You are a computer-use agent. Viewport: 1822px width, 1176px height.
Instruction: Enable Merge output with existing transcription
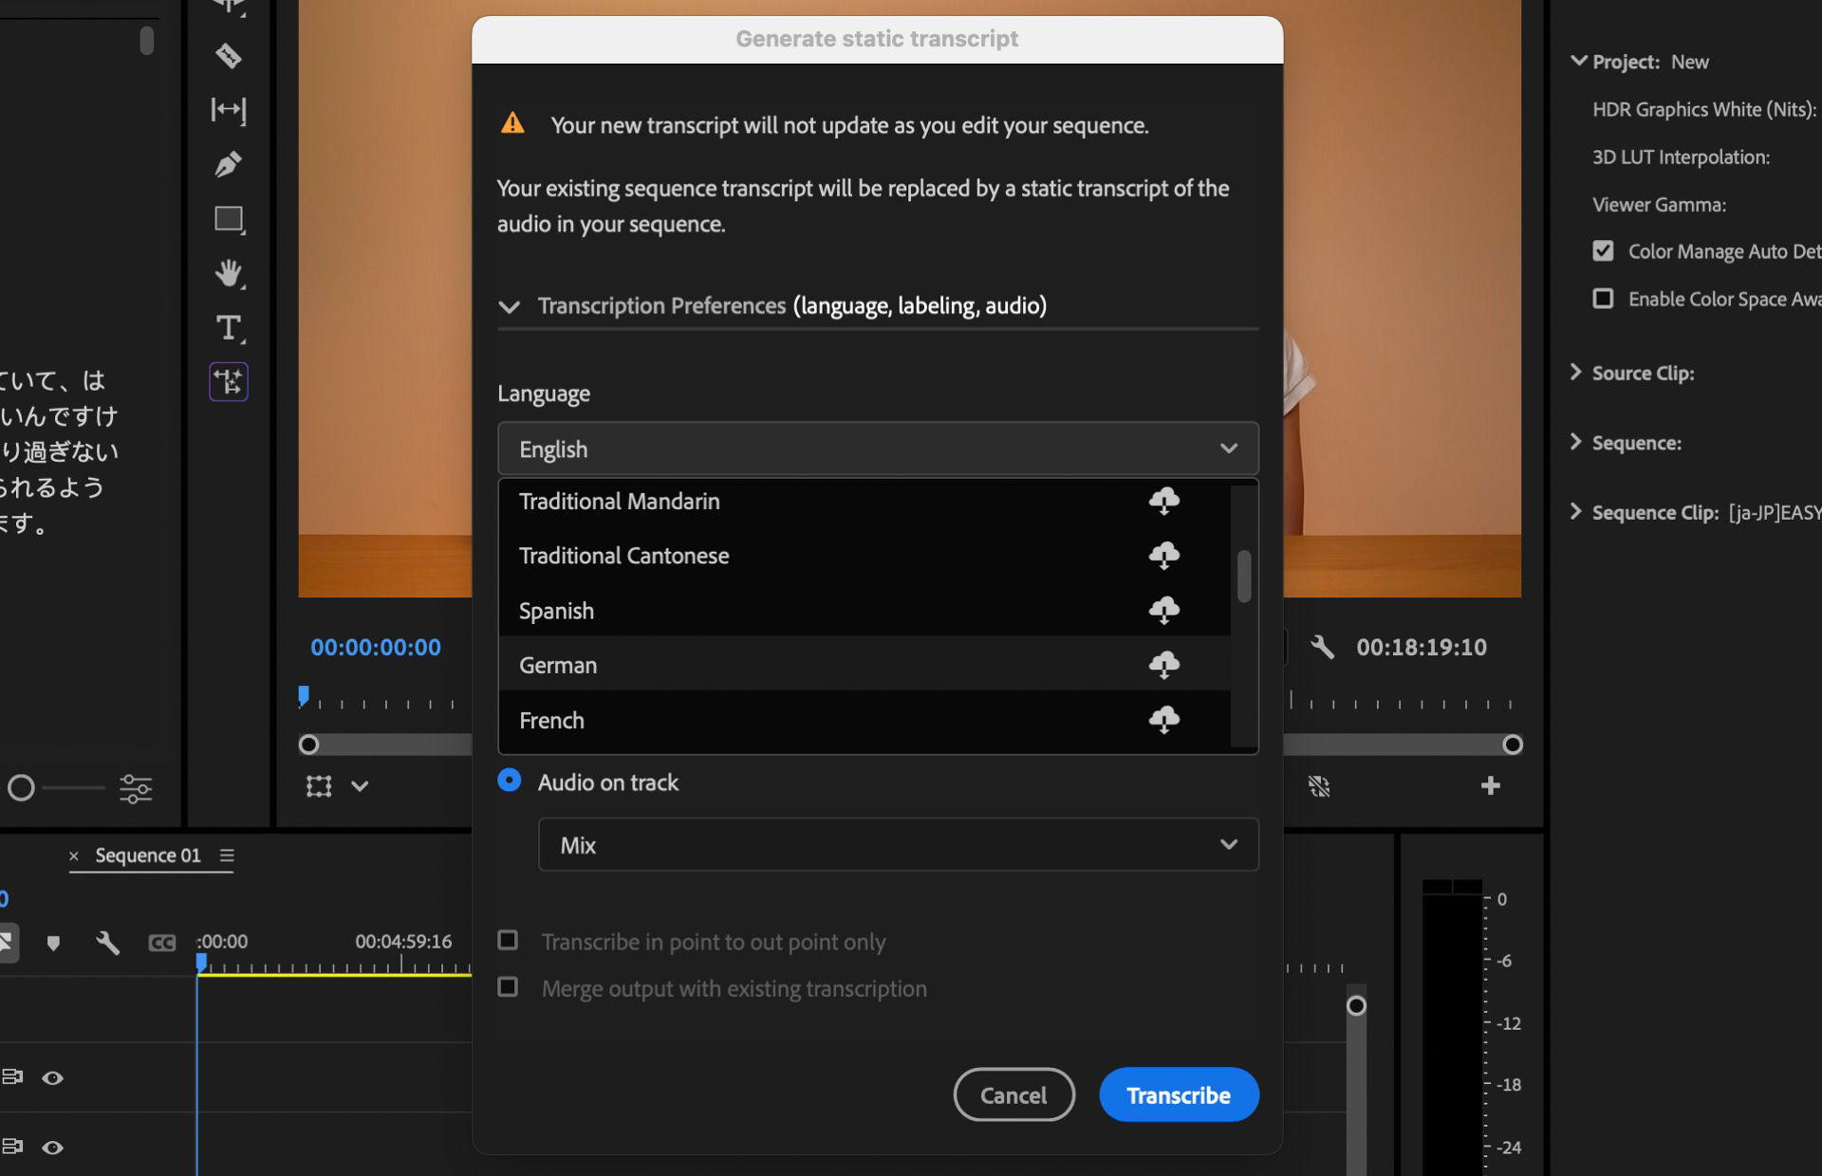pyautogui.click(x=509, y=986)
